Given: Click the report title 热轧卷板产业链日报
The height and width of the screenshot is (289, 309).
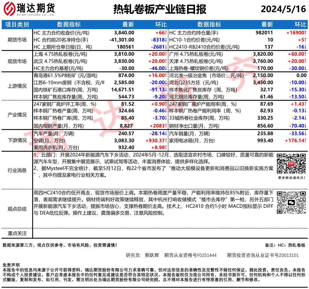Looking at the screenshot, I should click(160, 9).
